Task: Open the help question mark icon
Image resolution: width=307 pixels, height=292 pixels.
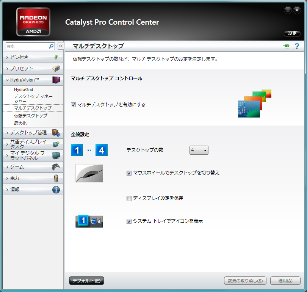Action: click(x=297, y=46)
